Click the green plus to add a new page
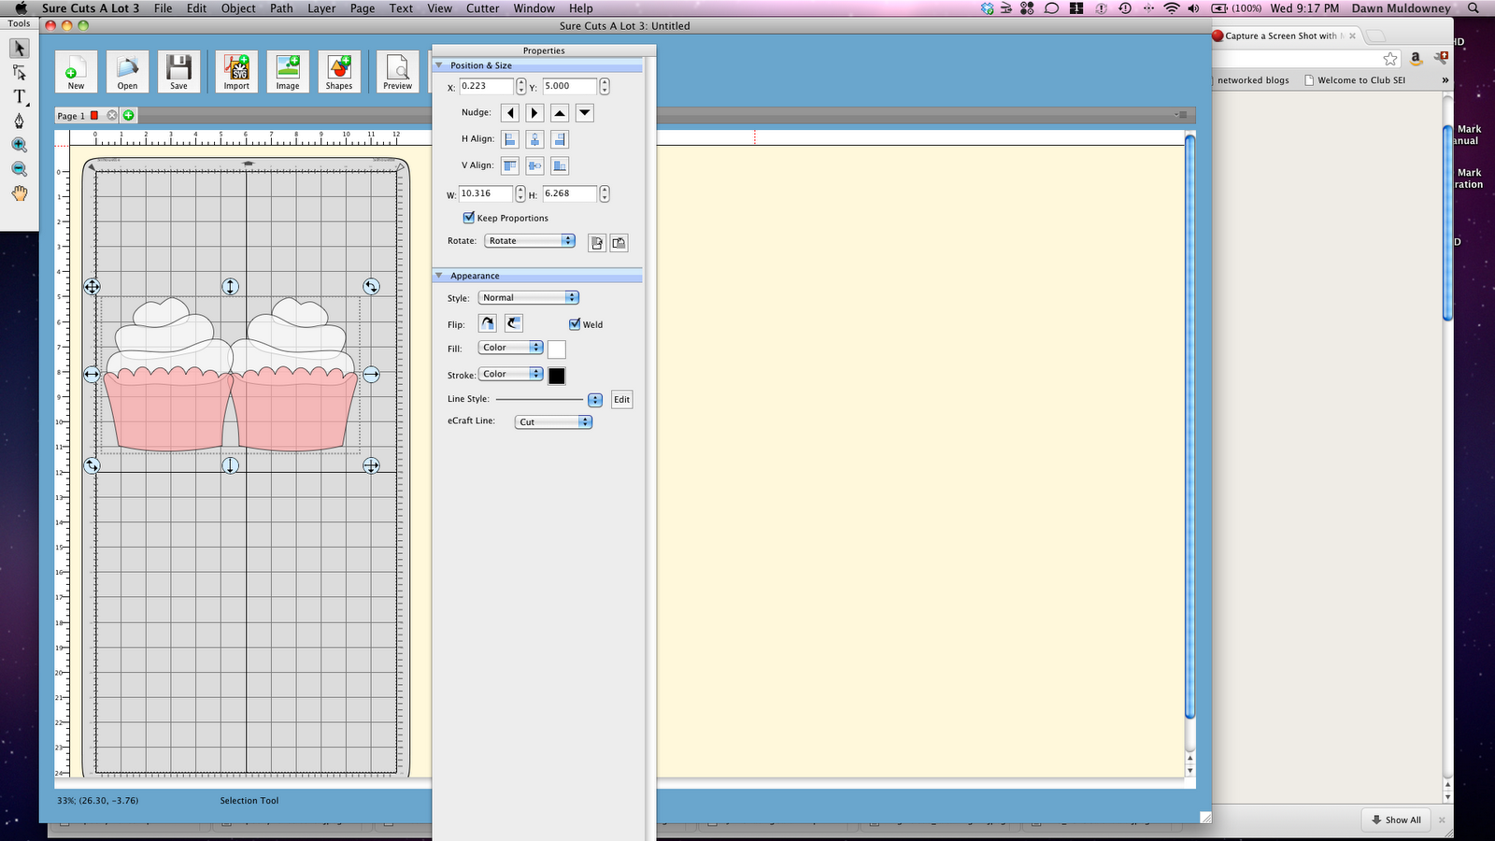1495x841 pixels. 128,115
